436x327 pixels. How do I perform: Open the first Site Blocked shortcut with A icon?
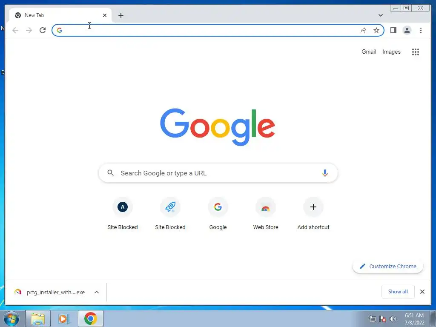123,214
